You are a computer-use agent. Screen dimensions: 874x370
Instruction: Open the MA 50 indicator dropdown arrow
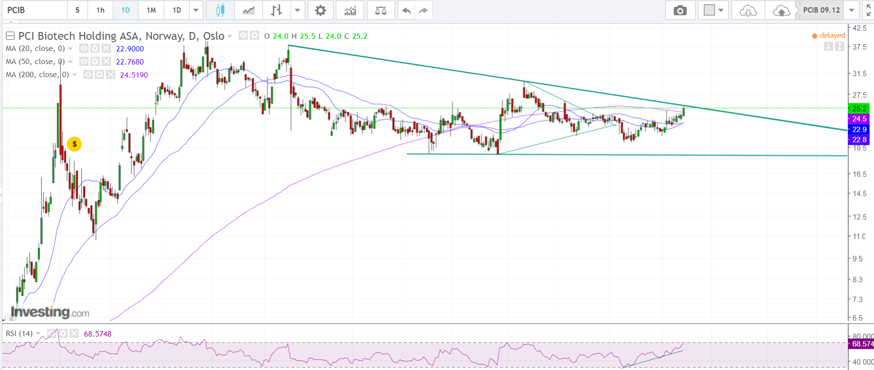tap(70, 62)
